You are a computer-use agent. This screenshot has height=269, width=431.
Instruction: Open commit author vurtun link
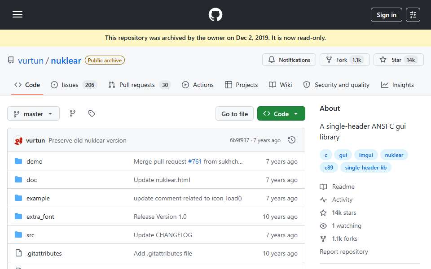pyautogui.click(x=35, y=140)
